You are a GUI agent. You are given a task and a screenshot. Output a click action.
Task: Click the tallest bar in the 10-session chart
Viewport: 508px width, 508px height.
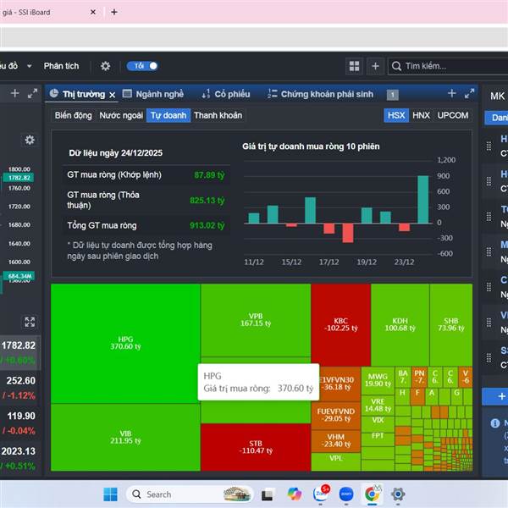[423, 200]
